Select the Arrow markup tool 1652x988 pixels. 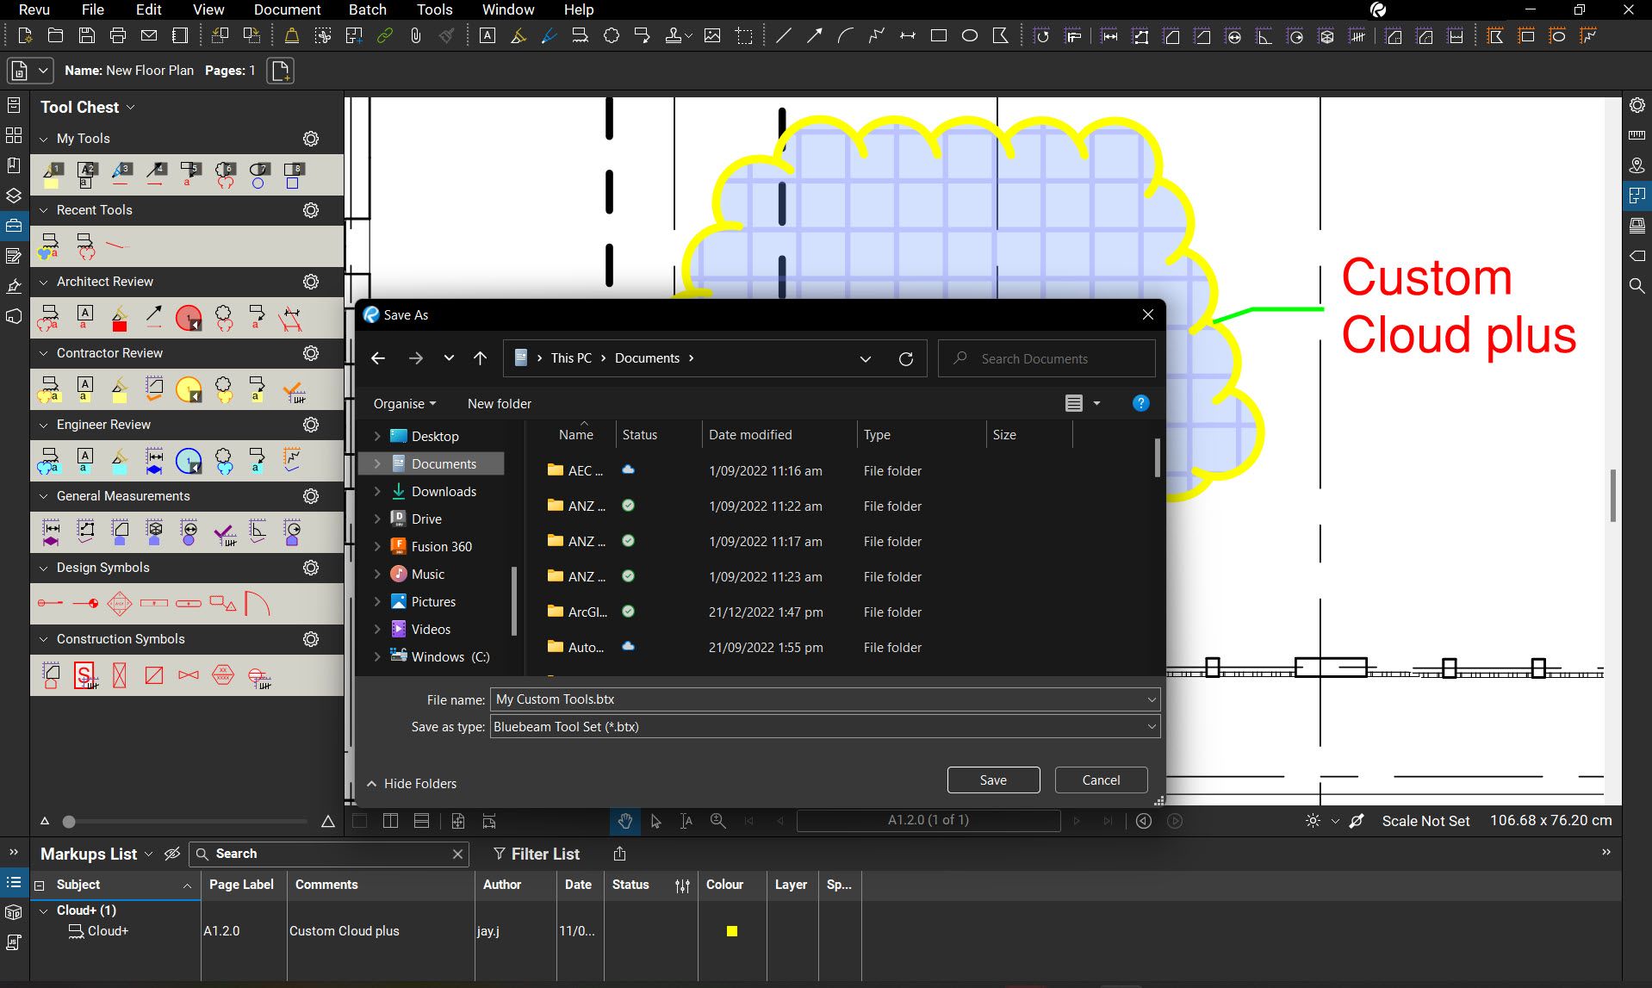[x=814, y=36]
